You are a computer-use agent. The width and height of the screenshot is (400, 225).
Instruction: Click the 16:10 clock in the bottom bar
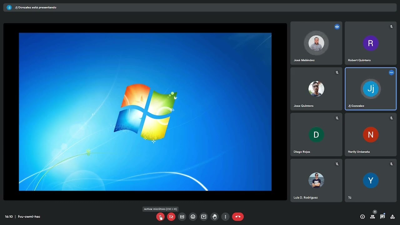click(x=9, y=217)
